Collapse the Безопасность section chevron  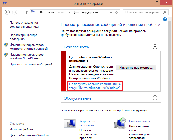[155, 47]
